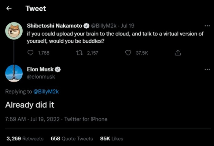Click the verified badge next to Elon Musk
Viewport: 214px width, 146px height.
tap(58, 70)
